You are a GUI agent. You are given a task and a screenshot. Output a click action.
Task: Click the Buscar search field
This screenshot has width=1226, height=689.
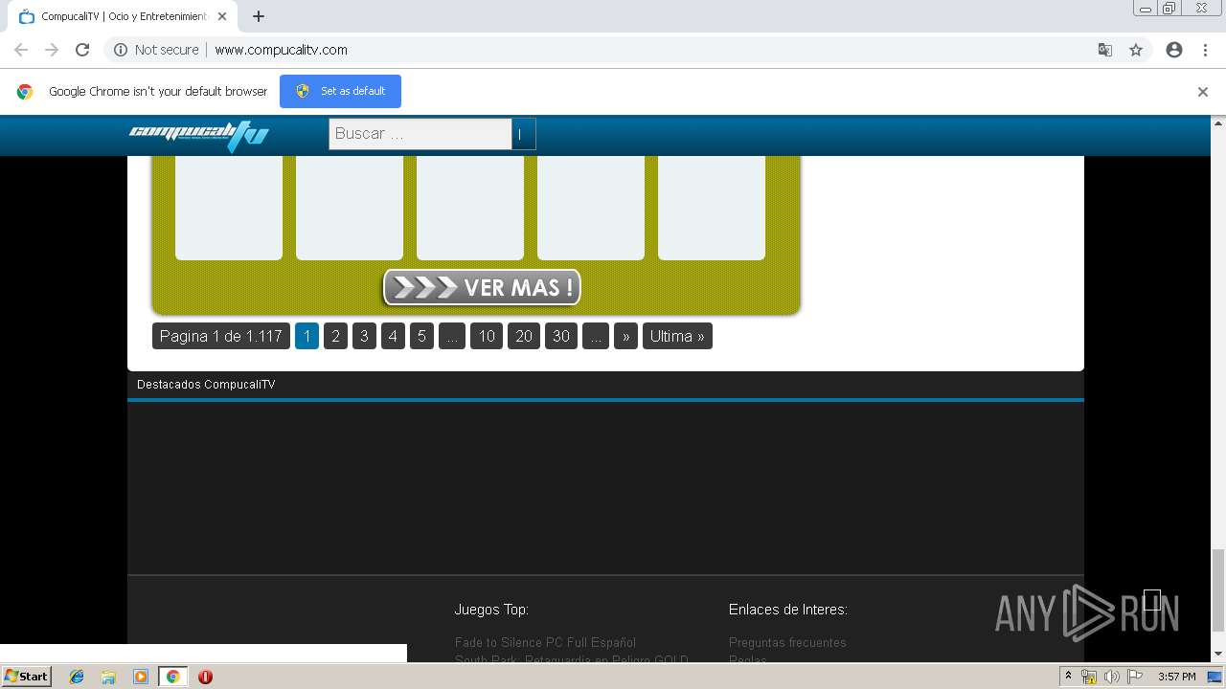coord(420,134)
